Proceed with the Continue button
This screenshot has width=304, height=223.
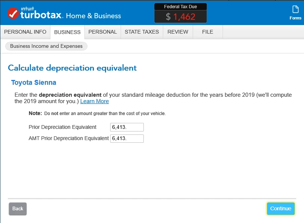(x=280, y=208)
